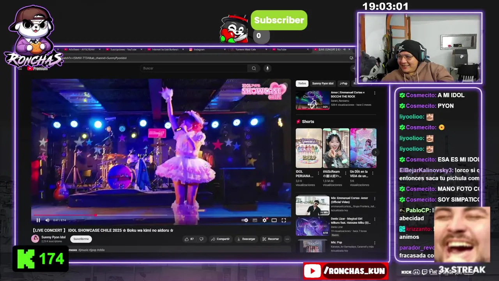Subscribe using the Suscribirme button

[81, 239]
